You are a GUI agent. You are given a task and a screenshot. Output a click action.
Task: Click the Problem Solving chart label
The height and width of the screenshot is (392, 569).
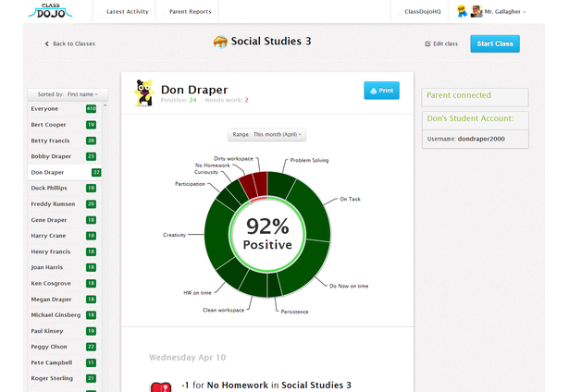click(x=309, y=160)
